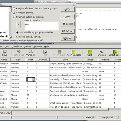
Task: Click variable list scrollbar up arrow
Action: 10,8
